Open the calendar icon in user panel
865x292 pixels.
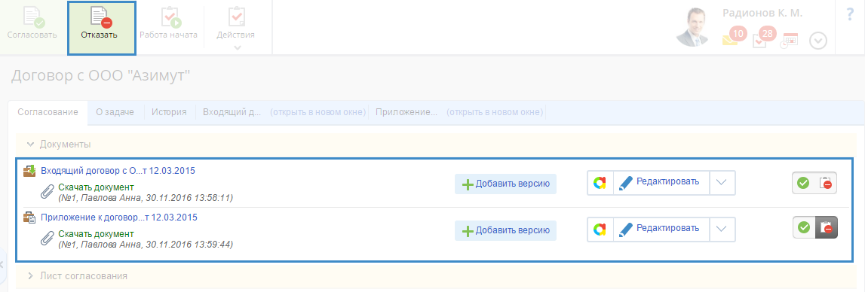[790, 41]
